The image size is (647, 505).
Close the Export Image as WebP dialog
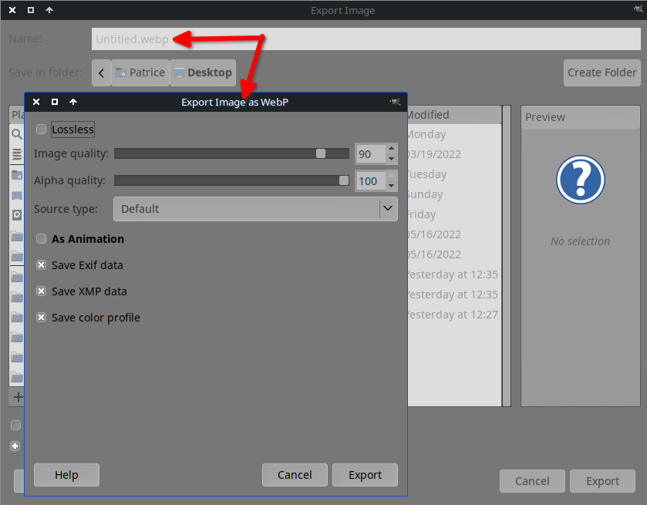click(x=36, y=102)
